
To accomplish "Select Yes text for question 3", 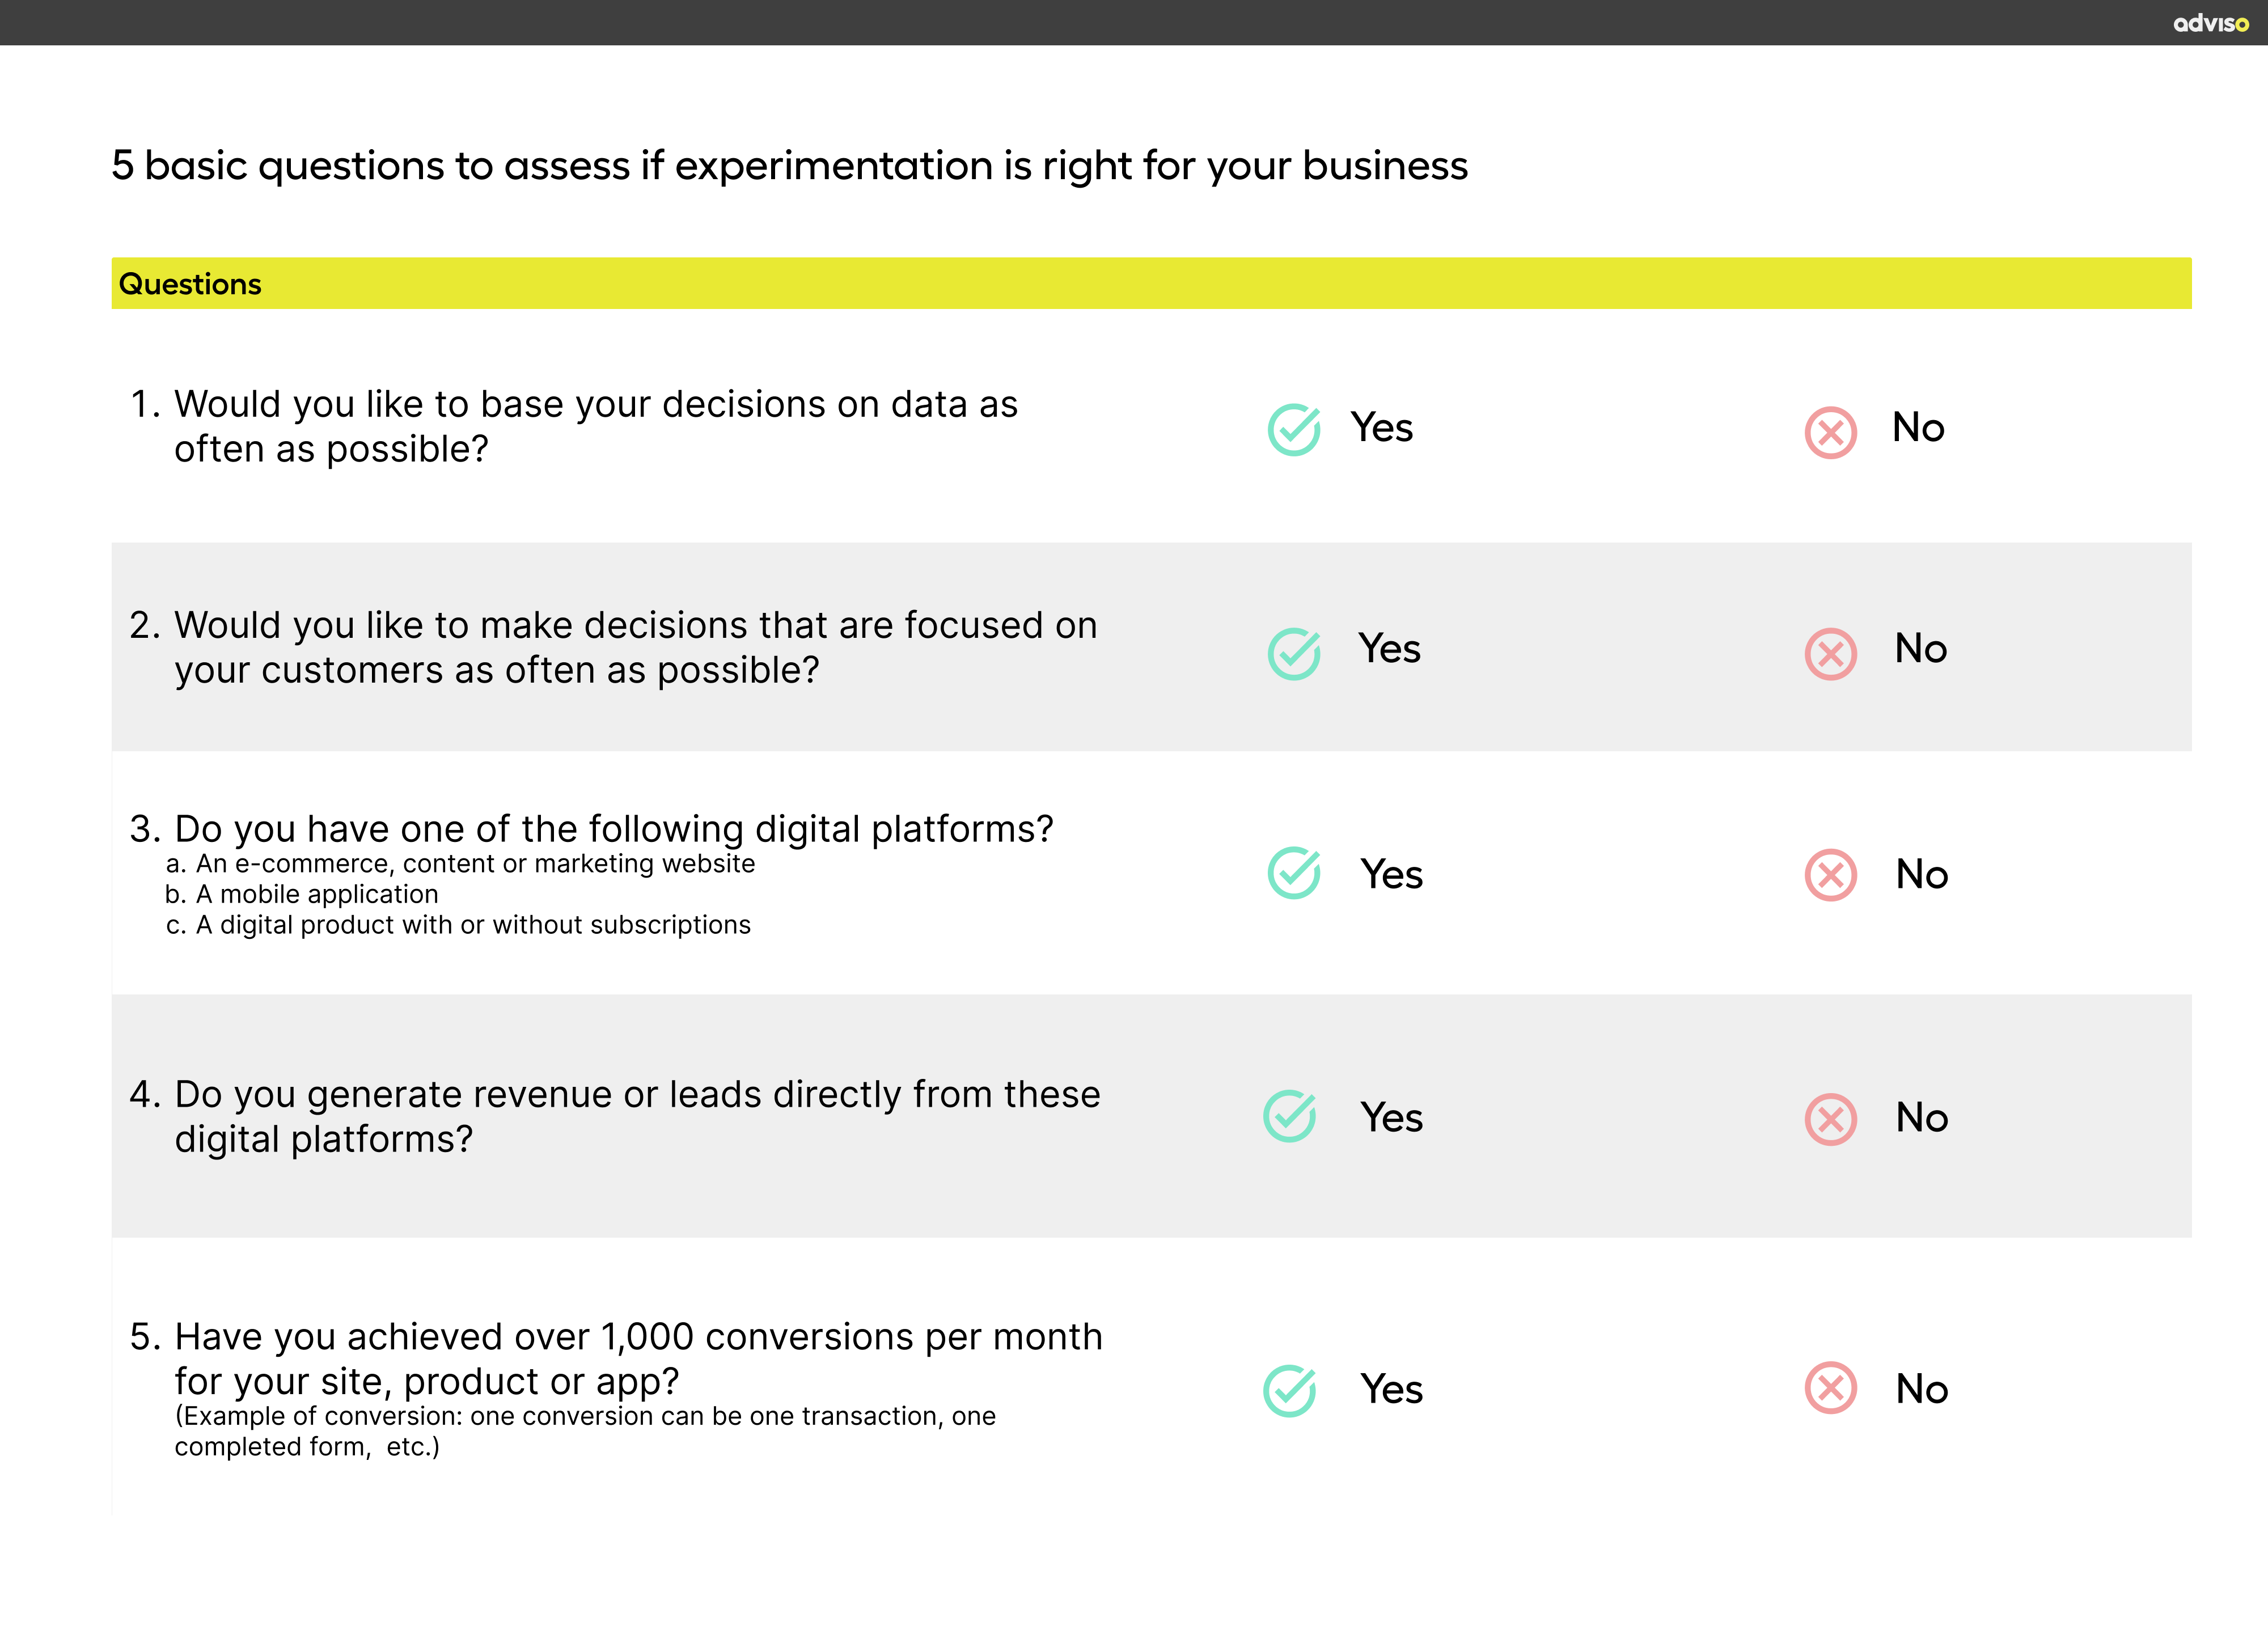I will 1391,875.
